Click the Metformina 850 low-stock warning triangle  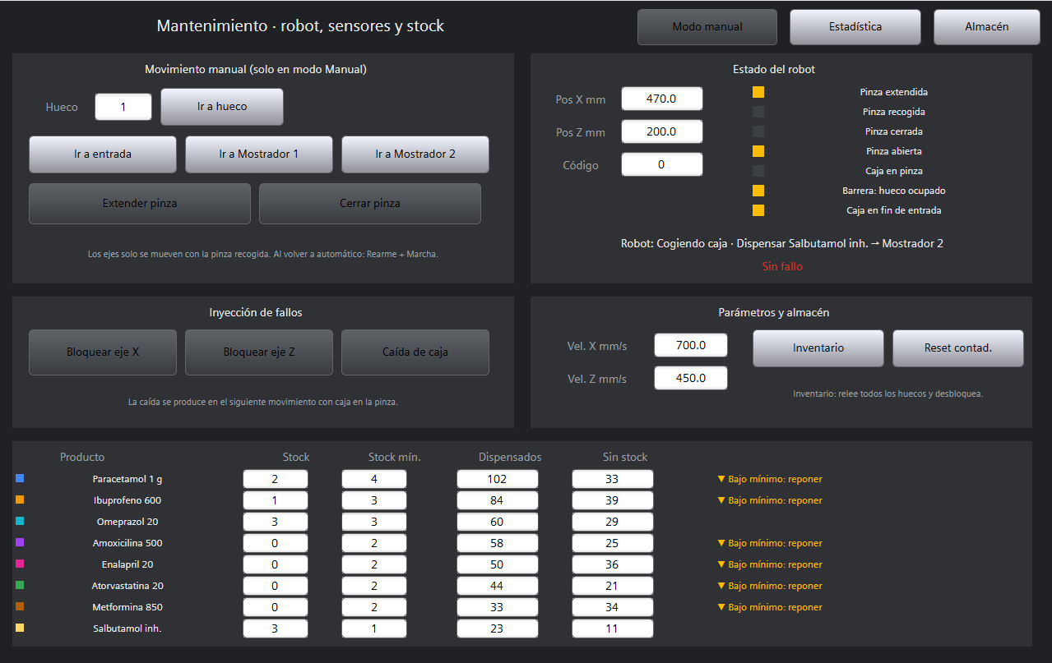click(721, 607)
